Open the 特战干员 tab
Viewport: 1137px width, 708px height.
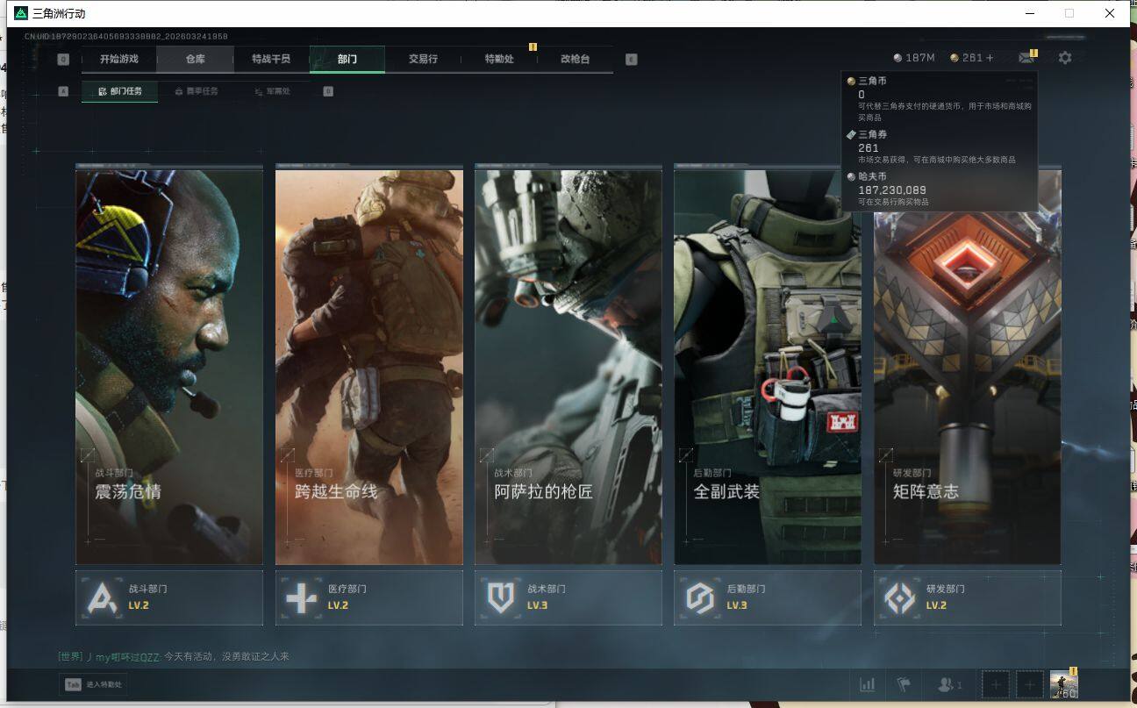[x=271, y=59]
